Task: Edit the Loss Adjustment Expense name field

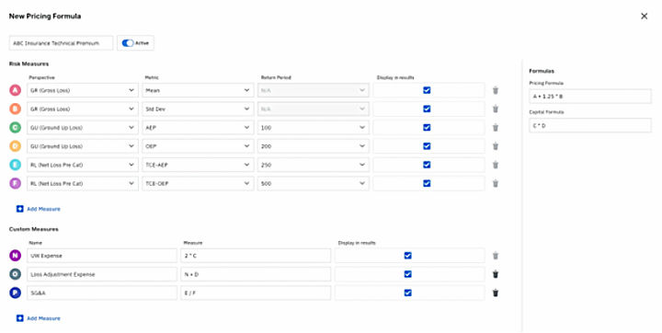Action: pos(102,274)
